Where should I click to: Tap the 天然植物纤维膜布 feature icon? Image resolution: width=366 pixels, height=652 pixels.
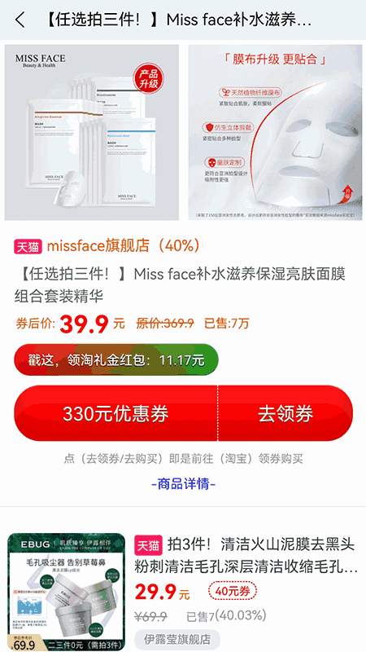(226, 92)
